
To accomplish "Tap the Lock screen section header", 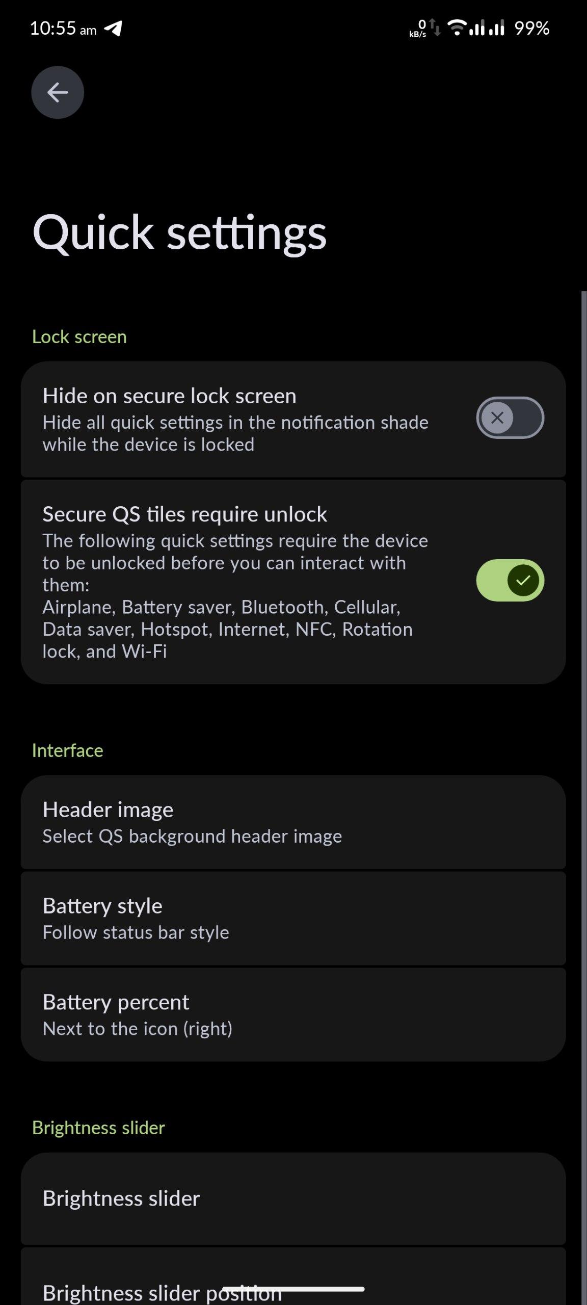I will (x=79, y=337).
